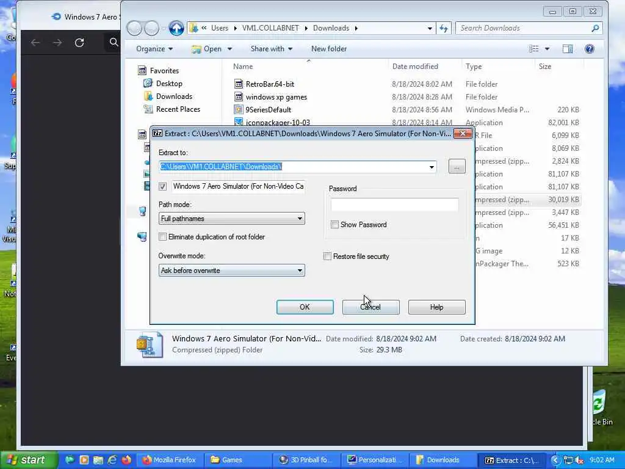Open the Overwrite mode dropdown
The width and height of the screenshot is (625, 469).
300,271
